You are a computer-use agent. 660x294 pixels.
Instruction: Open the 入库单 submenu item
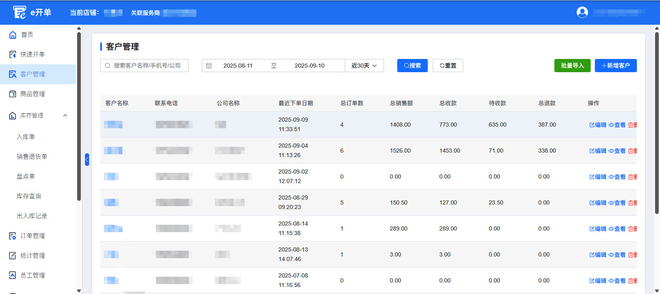pos(26,137)
